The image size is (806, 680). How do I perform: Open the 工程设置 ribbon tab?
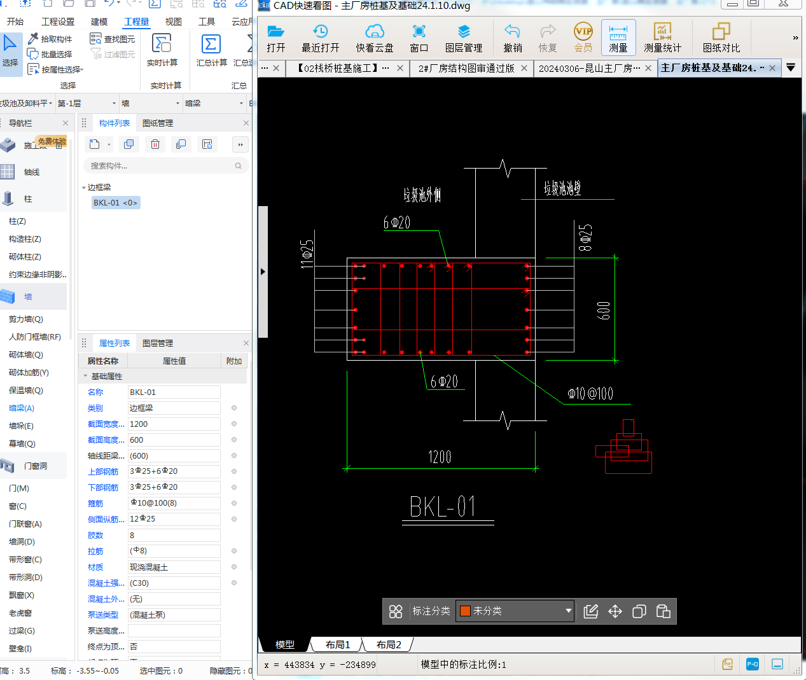click(58, 22)
